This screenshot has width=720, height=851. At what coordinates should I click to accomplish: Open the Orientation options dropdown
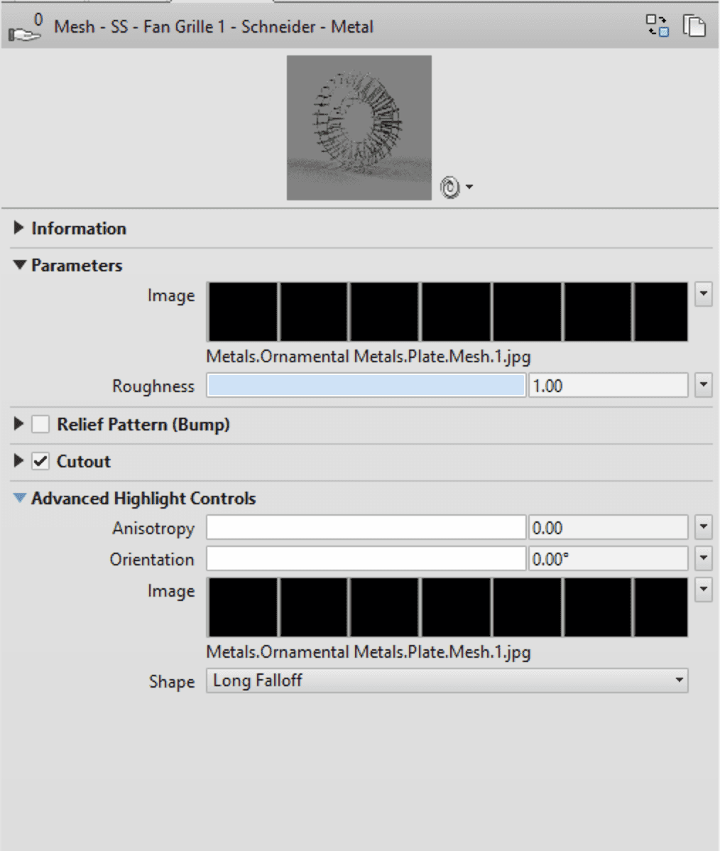pos(705,559)
